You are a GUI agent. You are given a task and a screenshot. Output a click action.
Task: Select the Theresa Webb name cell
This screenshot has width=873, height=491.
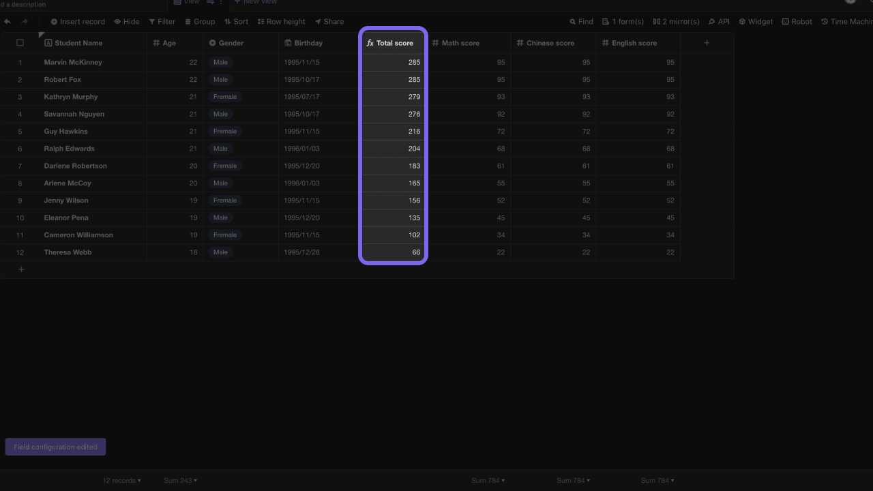pyautogui.click(x=93, y=252)
